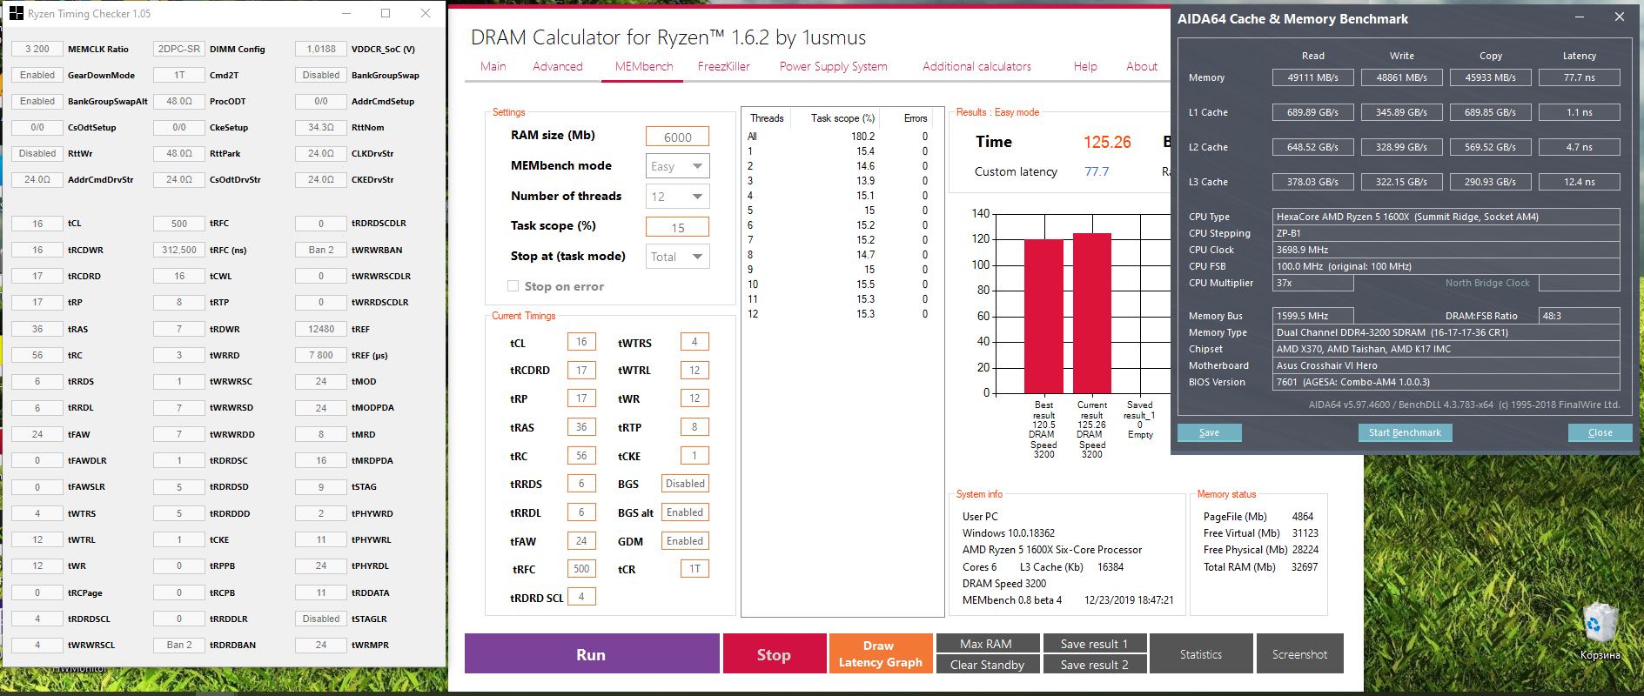Screen dimensions: 1644x696
Task: Click the Current result bar in the graph
Action: click(x=1092, y=313)
